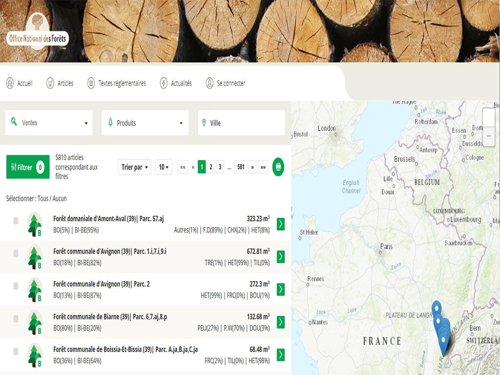This screenshot has height=375, width=500.
Task: Check the Avignon Parc. 2 checkbox
Action: tap(16, 286)
